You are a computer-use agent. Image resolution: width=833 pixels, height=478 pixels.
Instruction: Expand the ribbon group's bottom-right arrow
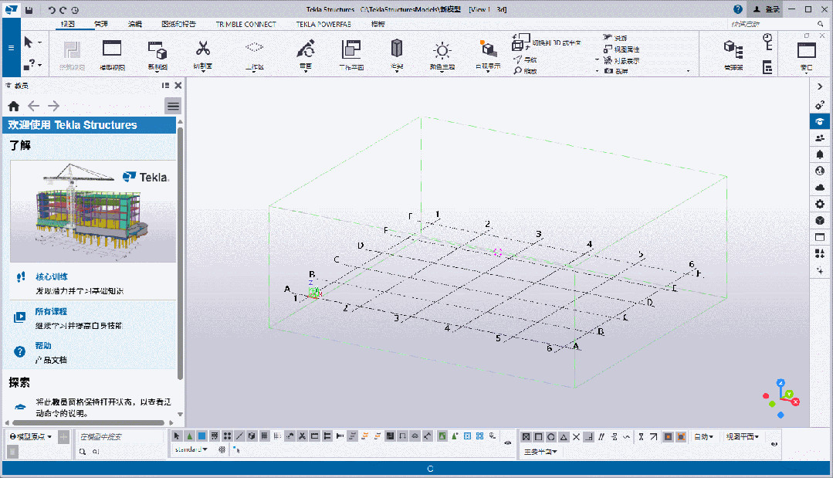tap(689, 71)
